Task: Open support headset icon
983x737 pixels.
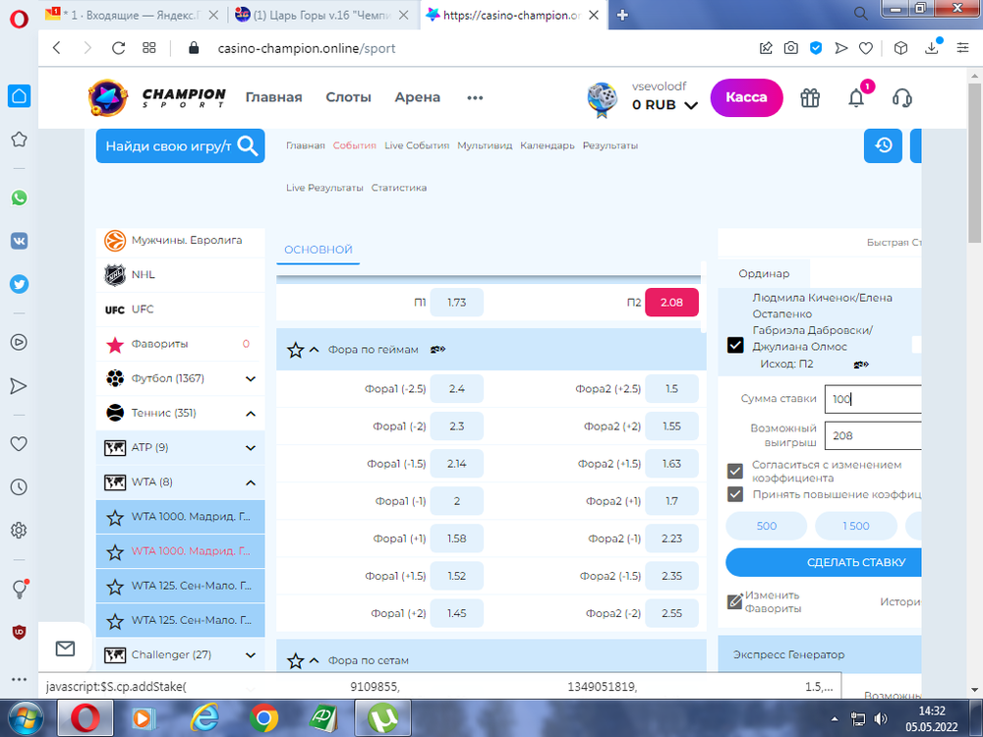Action: pyautogui.click(x=902, y=97)
